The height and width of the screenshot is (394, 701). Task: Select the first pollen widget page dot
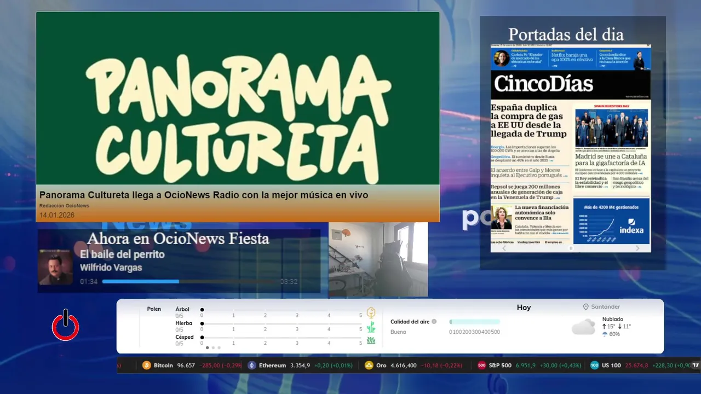pyautogui.click(x=207, y=347)
